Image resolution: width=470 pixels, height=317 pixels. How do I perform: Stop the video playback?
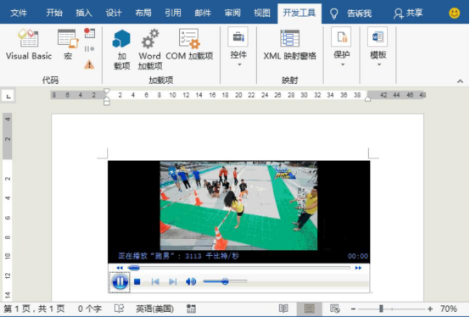(137, 281)
